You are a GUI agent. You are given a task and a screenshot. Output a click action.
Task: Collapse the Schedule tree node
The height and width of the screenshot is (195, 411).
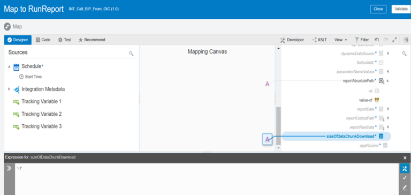pos(9,66)
